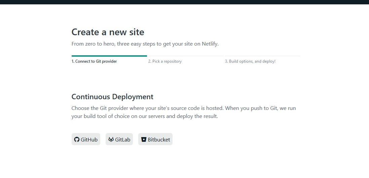Click the GitHub octocat icon
This screenshot has width=369, height=178.
[x=77, y=139]
